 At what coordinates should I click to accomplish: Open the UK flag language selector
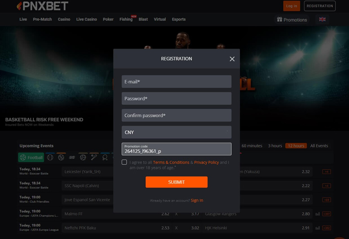point(322,19)
